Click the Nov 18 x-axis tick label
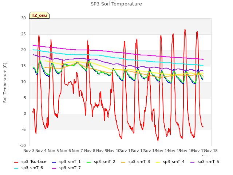The width and height of the screenshot is (233, 175). click(x=211, y=151)
